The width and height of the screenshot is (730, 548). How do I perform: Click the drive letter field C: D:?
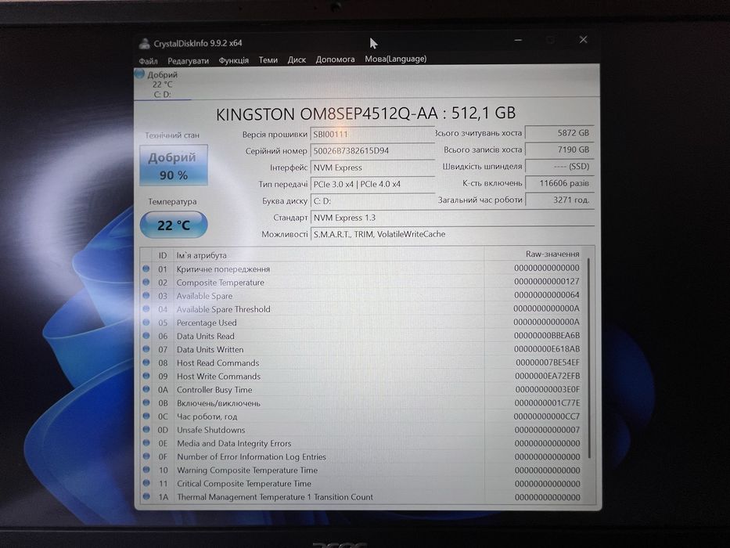[372, 201]
